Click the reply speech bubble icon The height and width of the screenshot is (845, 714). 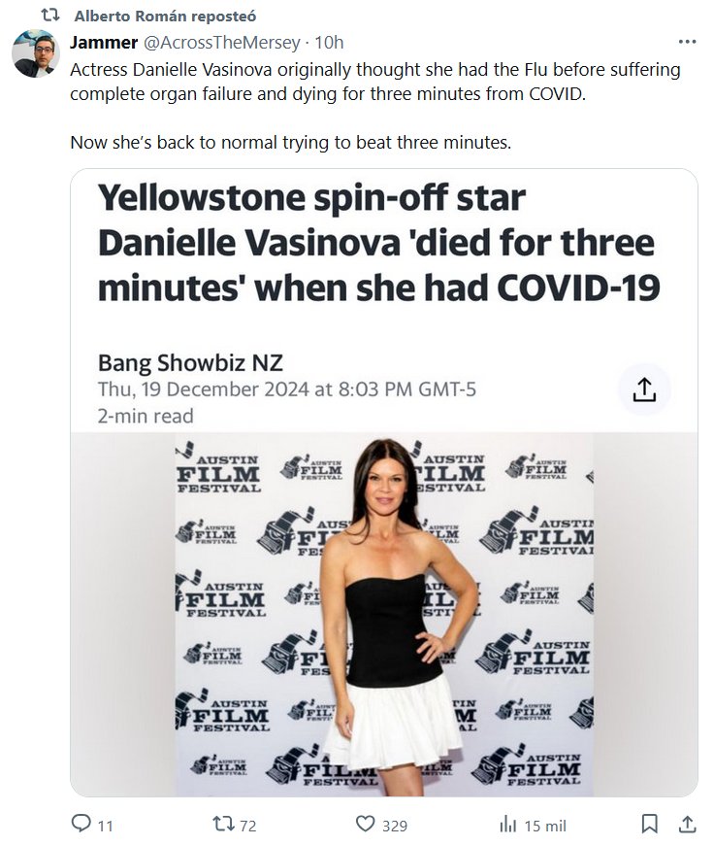pyautogui.click(x=81, y=825)
